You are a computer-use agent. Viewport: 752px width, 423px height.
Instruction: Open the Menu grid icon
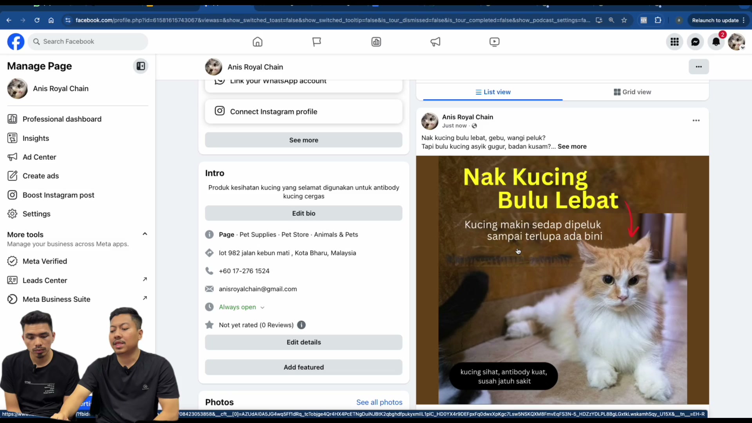pyautogui.click(x=674, y=42)
